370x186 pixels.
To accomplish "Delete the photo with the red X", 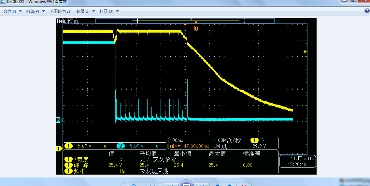I will coord(244,185).
